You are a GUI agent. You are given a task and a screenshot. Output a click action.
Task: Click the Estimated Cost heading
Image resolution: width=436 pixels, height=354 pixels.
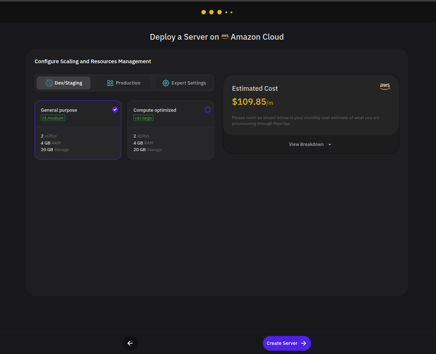[x=255, y=89]
